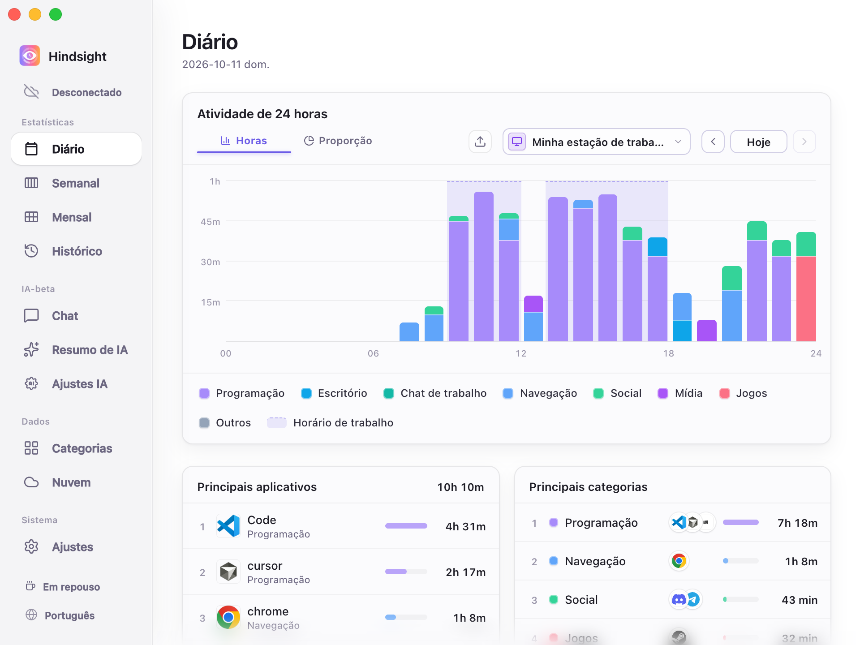
Task: Click the Hindsight eye logo icon
Action: pyautogui.click(x=30, y=56)
